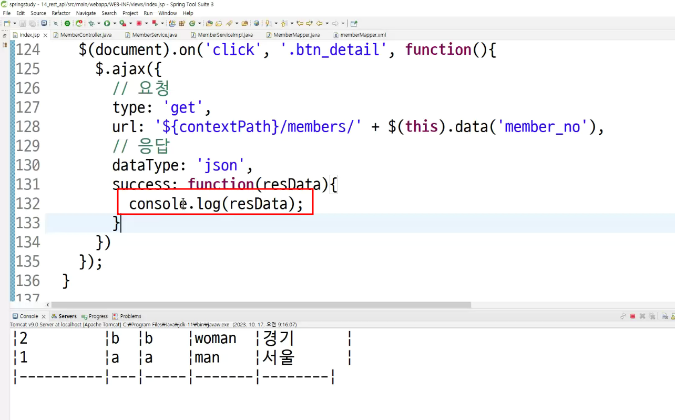The image size is (675, 420).
Task: Switch to MemberServiceImpl.java tab
Action: point(221,35)
